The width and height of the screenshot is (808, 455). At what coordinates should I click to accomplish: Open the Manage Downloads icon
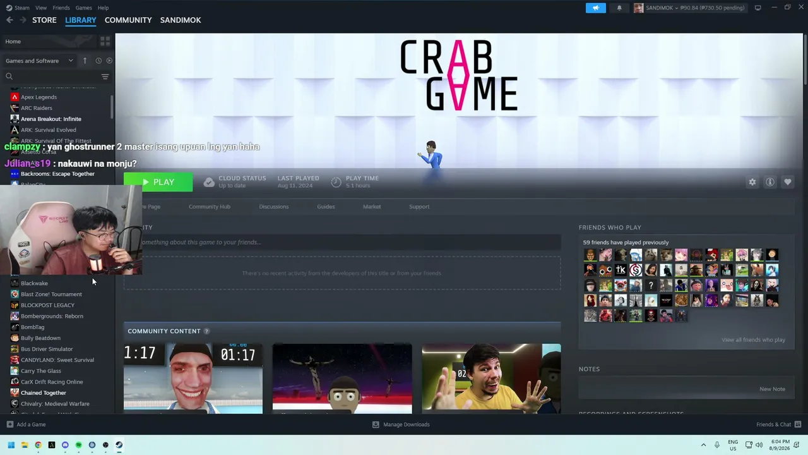coord(376,425)
